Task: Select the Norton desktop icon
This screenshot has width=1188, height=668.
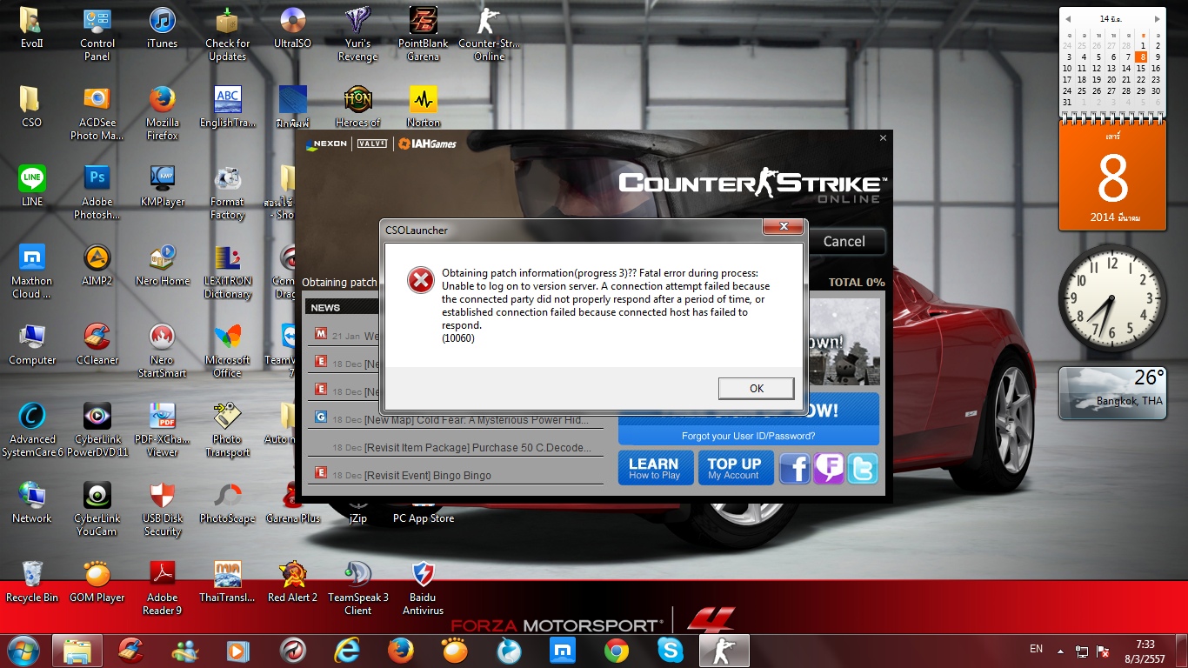Action: (424, 107)
